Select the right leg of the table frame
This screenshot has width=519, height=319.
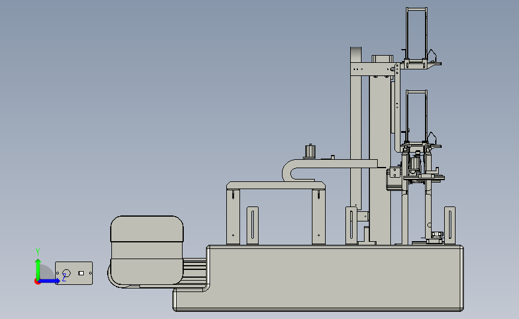tap(318, 217)
